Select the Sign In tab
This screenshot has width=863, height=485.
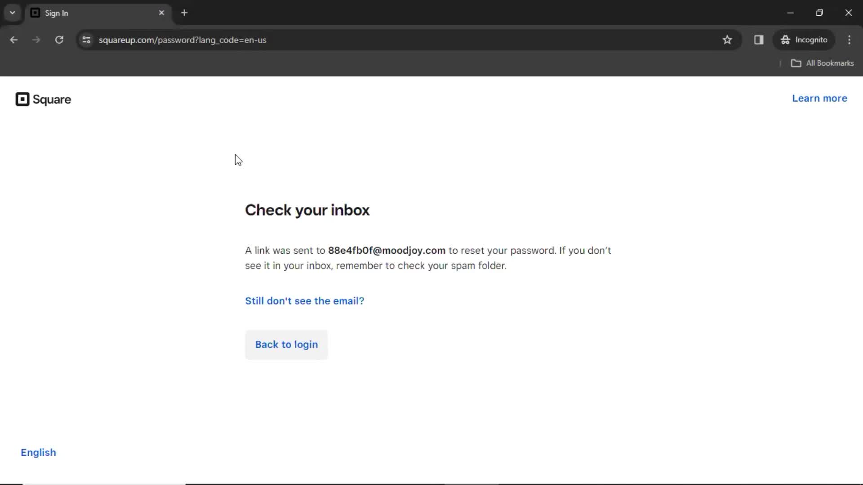pos(98,13)
